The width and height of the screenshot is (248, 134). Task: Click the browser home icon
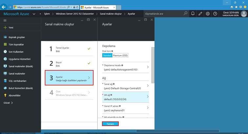(232, 7)
